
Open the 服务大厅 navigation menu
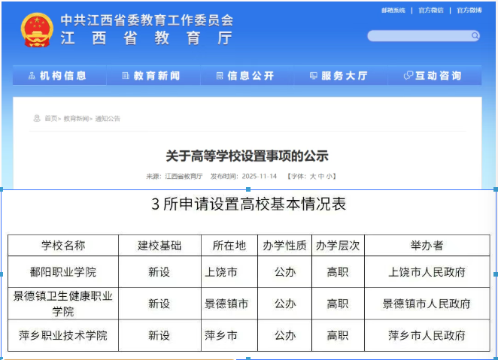coord(341,75)
